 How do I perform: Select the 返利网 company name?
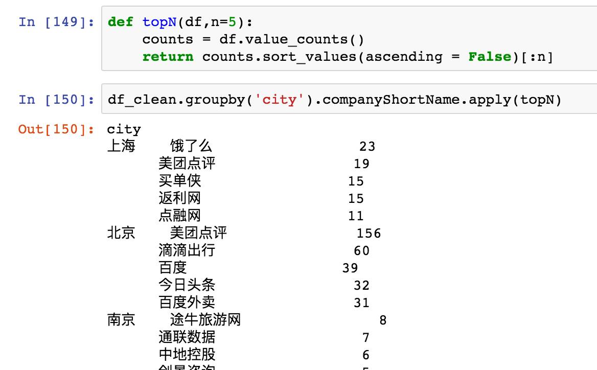[180, 198]
